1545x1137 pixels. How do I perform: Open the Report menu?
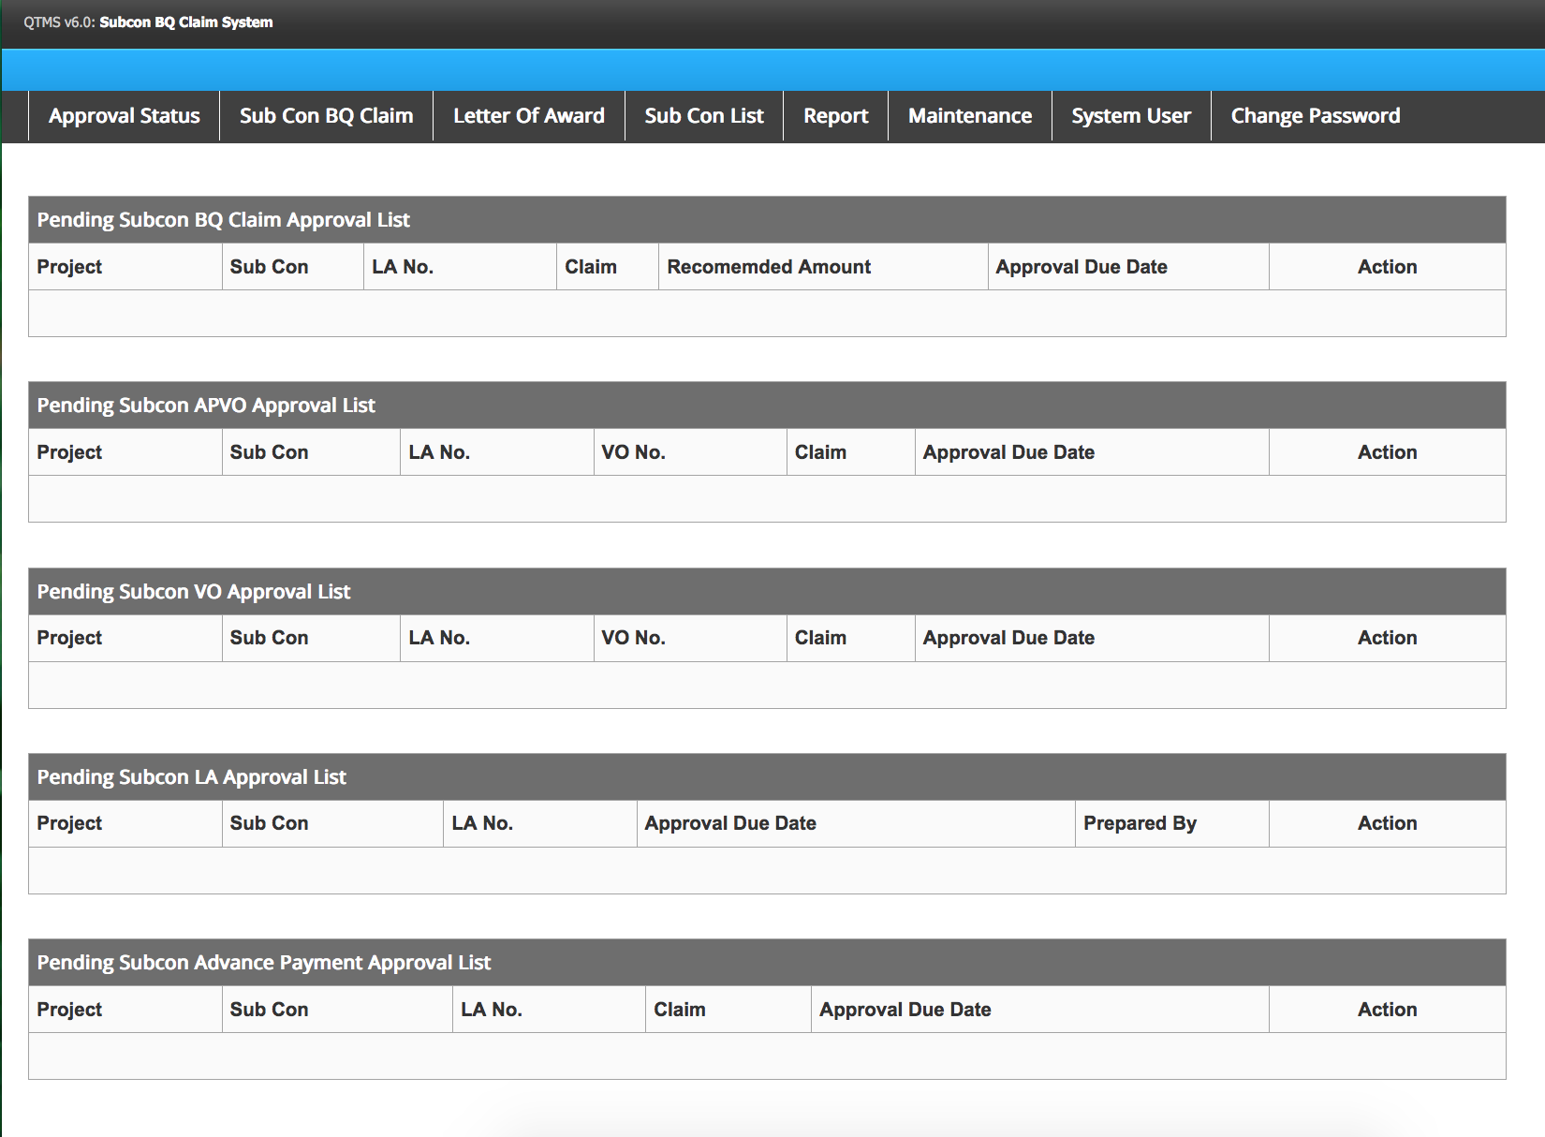tap(835, 116)
